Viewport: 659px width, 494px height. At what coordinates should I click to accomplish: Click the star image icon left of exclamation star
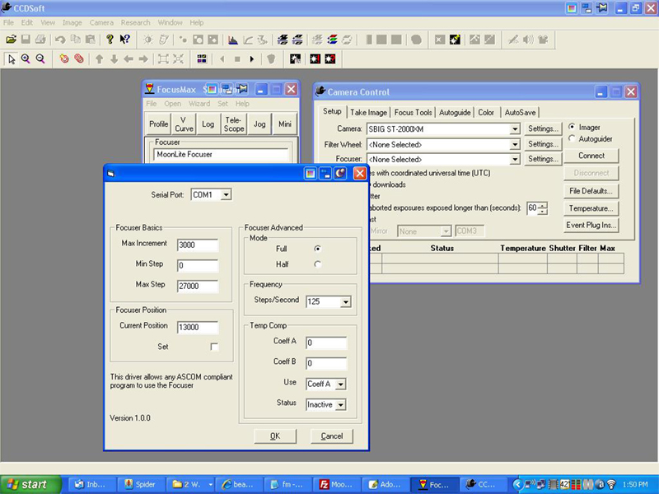click(x=296, y=59)
